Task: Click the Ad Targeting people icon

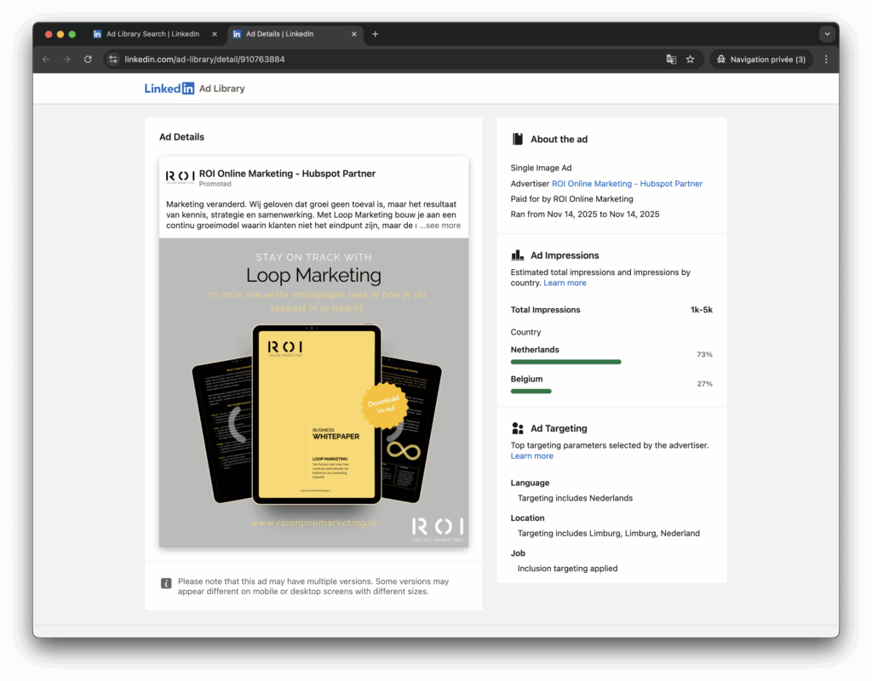Action: 517,428
